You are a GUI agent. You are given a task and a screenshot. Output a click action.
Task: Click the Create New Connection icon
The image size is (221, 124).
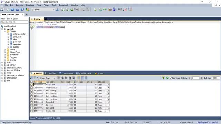2,10
